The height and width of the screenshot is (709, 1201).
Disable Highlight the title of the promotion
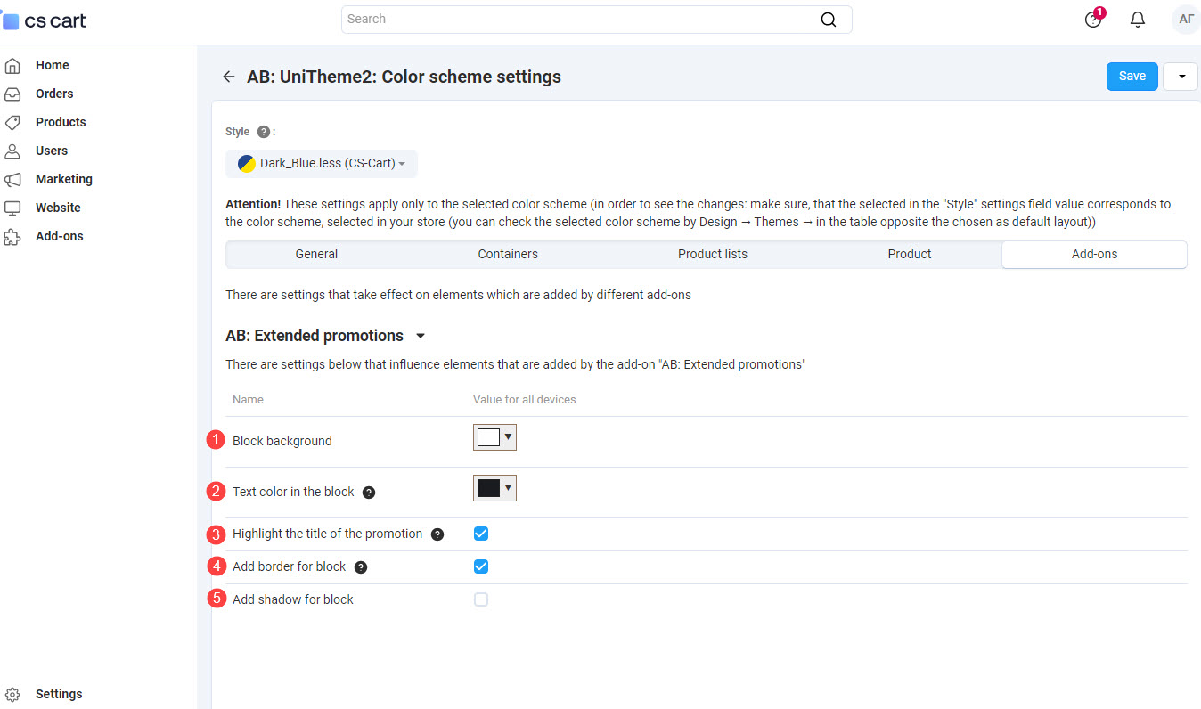(x=481, y=533)
